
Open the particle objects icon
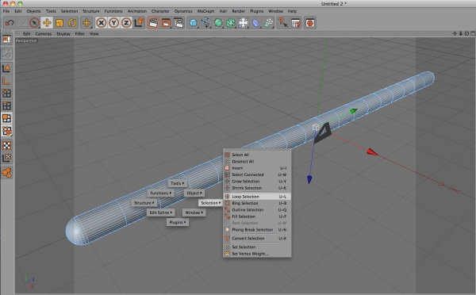tap(269, 23)
